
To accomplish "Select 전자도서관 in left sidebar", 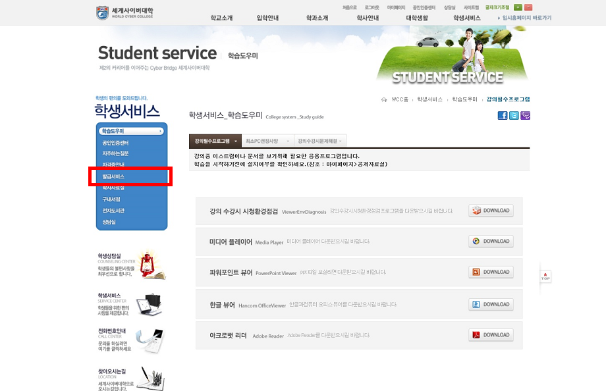I will click(113, 211).
